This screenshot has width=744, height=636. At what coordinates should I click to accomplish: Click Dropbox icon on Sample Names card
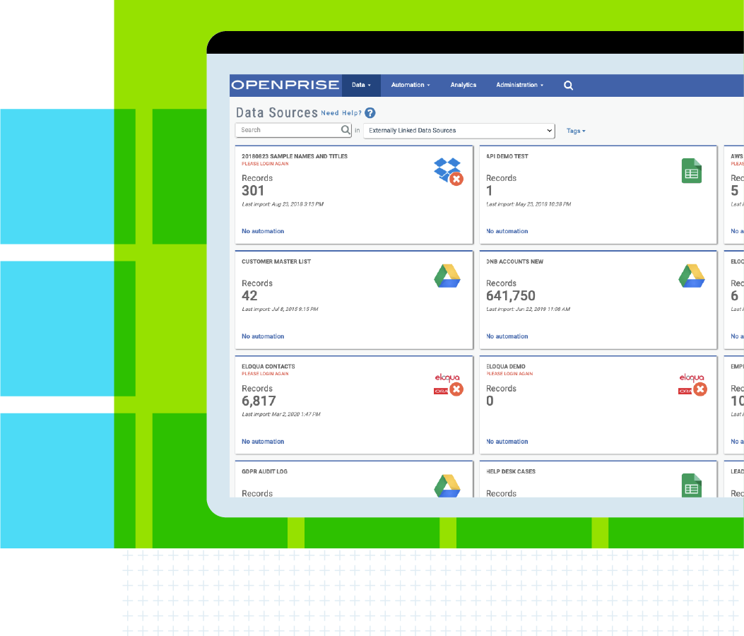coord(449,171)
